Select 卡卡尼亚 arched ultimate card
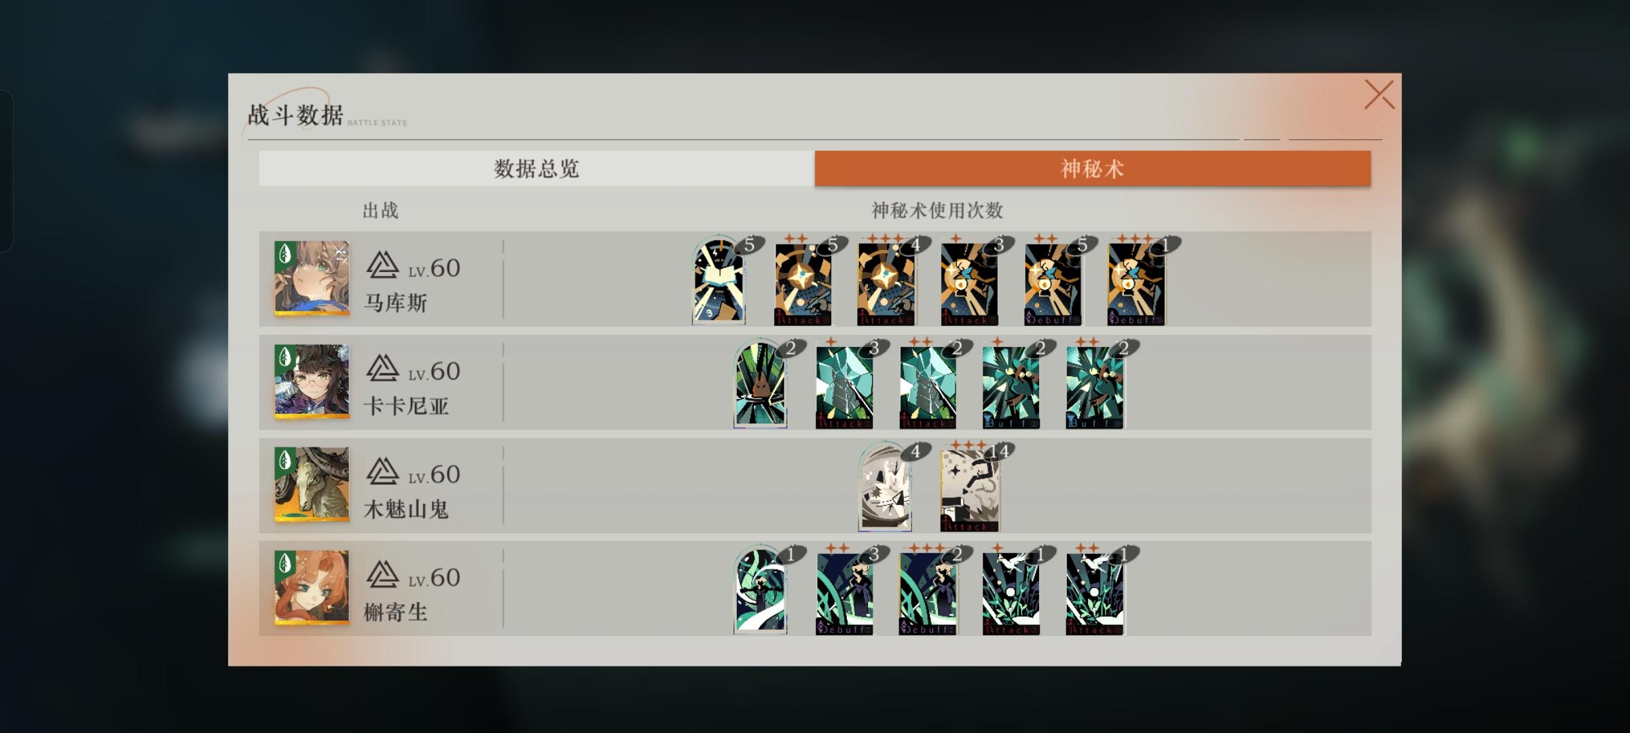The width and height of the screenshot is (1630, 733). (x=760, y=384)
